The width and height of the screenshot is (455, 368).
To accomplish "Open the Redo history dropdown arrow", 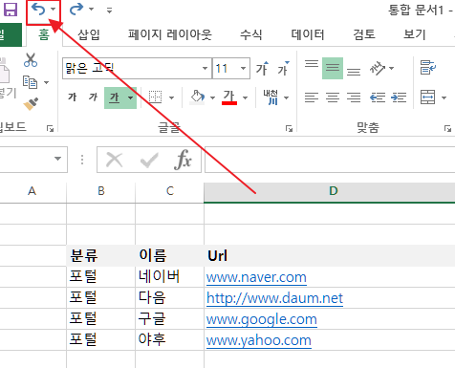I will click(x=91, y=10).
